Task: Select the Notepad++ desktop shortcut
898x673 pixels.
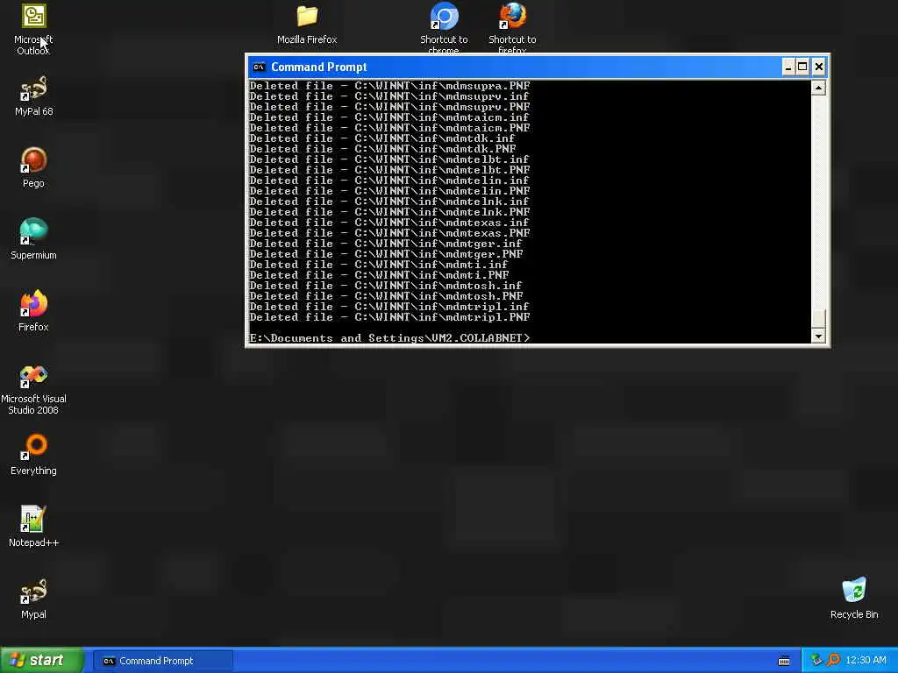Action: pyautogui.click(x=33, y=527)
